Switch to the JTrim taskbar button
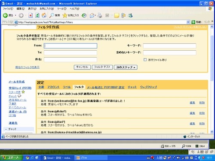The width and height of the screenshot is (215, 161). click(91, 158)
